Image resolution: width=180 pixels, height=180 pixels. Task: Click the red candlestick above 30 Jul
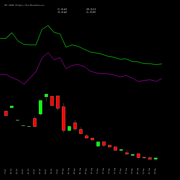coord(52,101)
